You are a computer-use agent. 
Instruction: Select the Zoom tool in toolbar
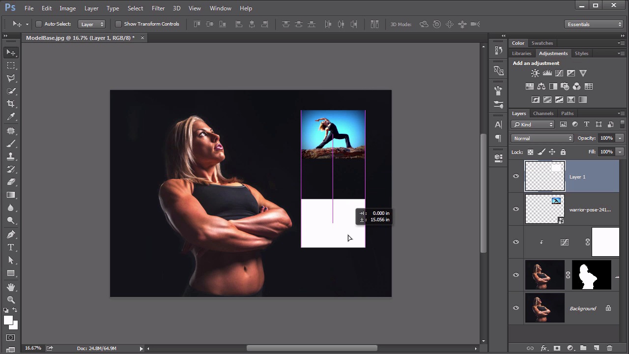tap(11, 299)
